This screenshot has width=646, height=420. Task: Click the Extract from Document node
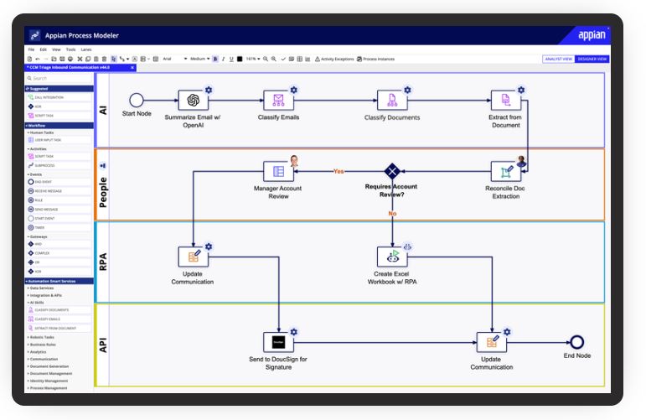tap(505, 100)
